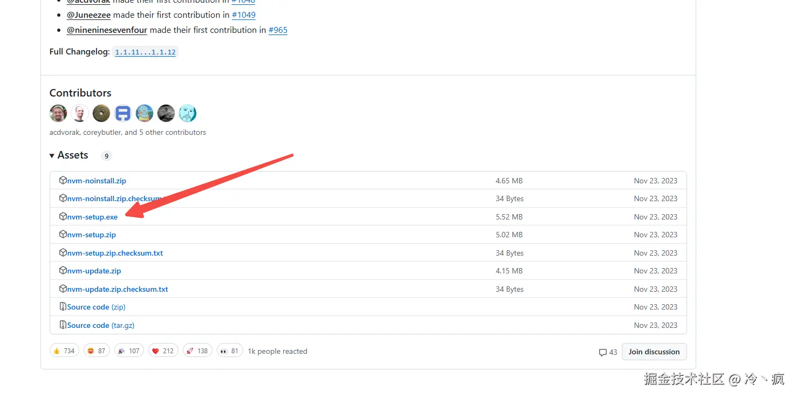
Task: Download nvm-update.zip
Action: coord(94,271)
